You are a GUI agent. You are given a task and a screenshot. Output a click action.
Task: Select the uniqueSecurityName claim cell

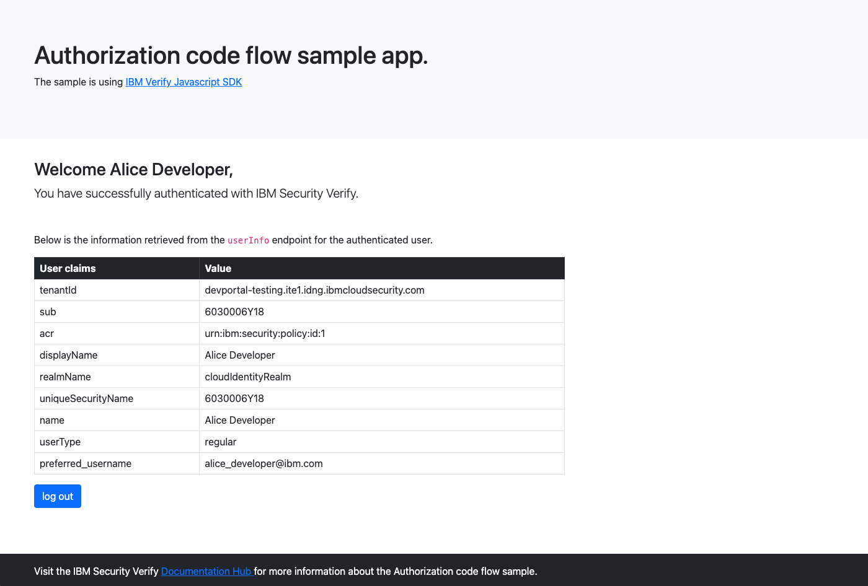87,398
